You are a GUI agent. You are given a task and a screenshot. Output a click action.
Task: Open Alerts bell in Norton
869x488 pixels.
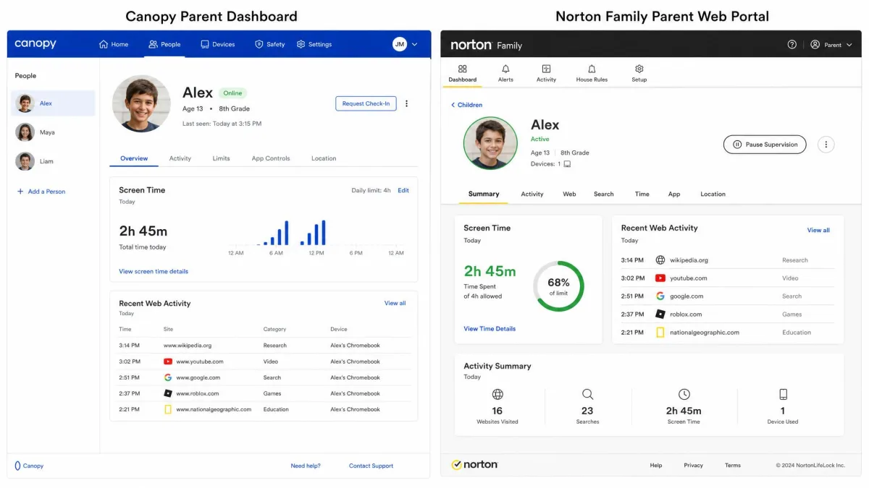(505, 73)
